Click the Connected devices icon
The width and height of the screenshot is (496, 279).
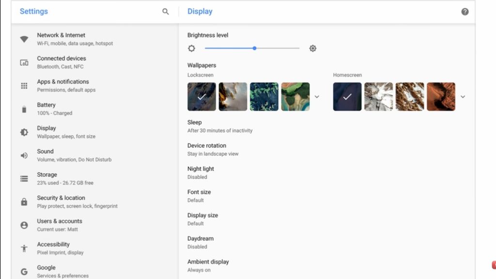[24, 62]
